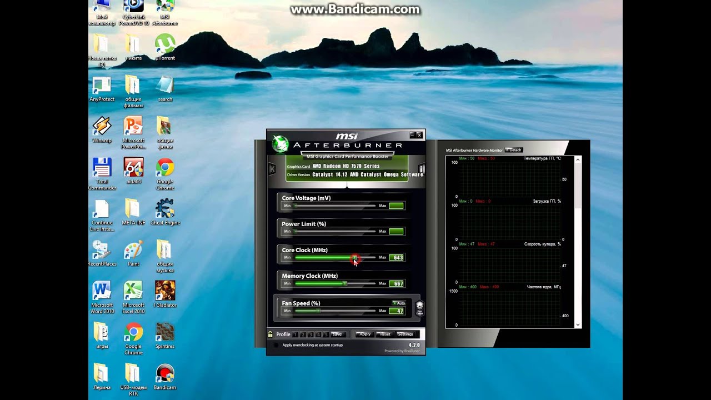Open the Bandicam desktop shortcut
The image size is (711, 400).
(165, 377)
